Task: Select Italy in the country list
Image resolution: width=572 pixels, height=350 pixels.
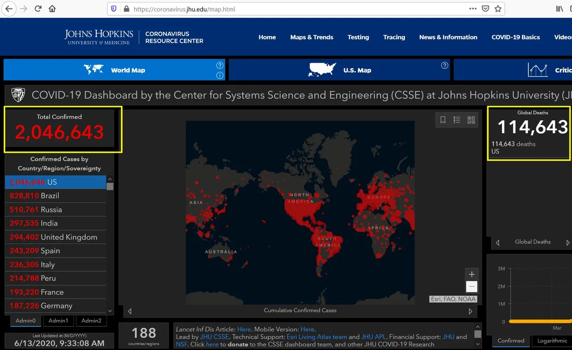Action: [x=55, y=265]
